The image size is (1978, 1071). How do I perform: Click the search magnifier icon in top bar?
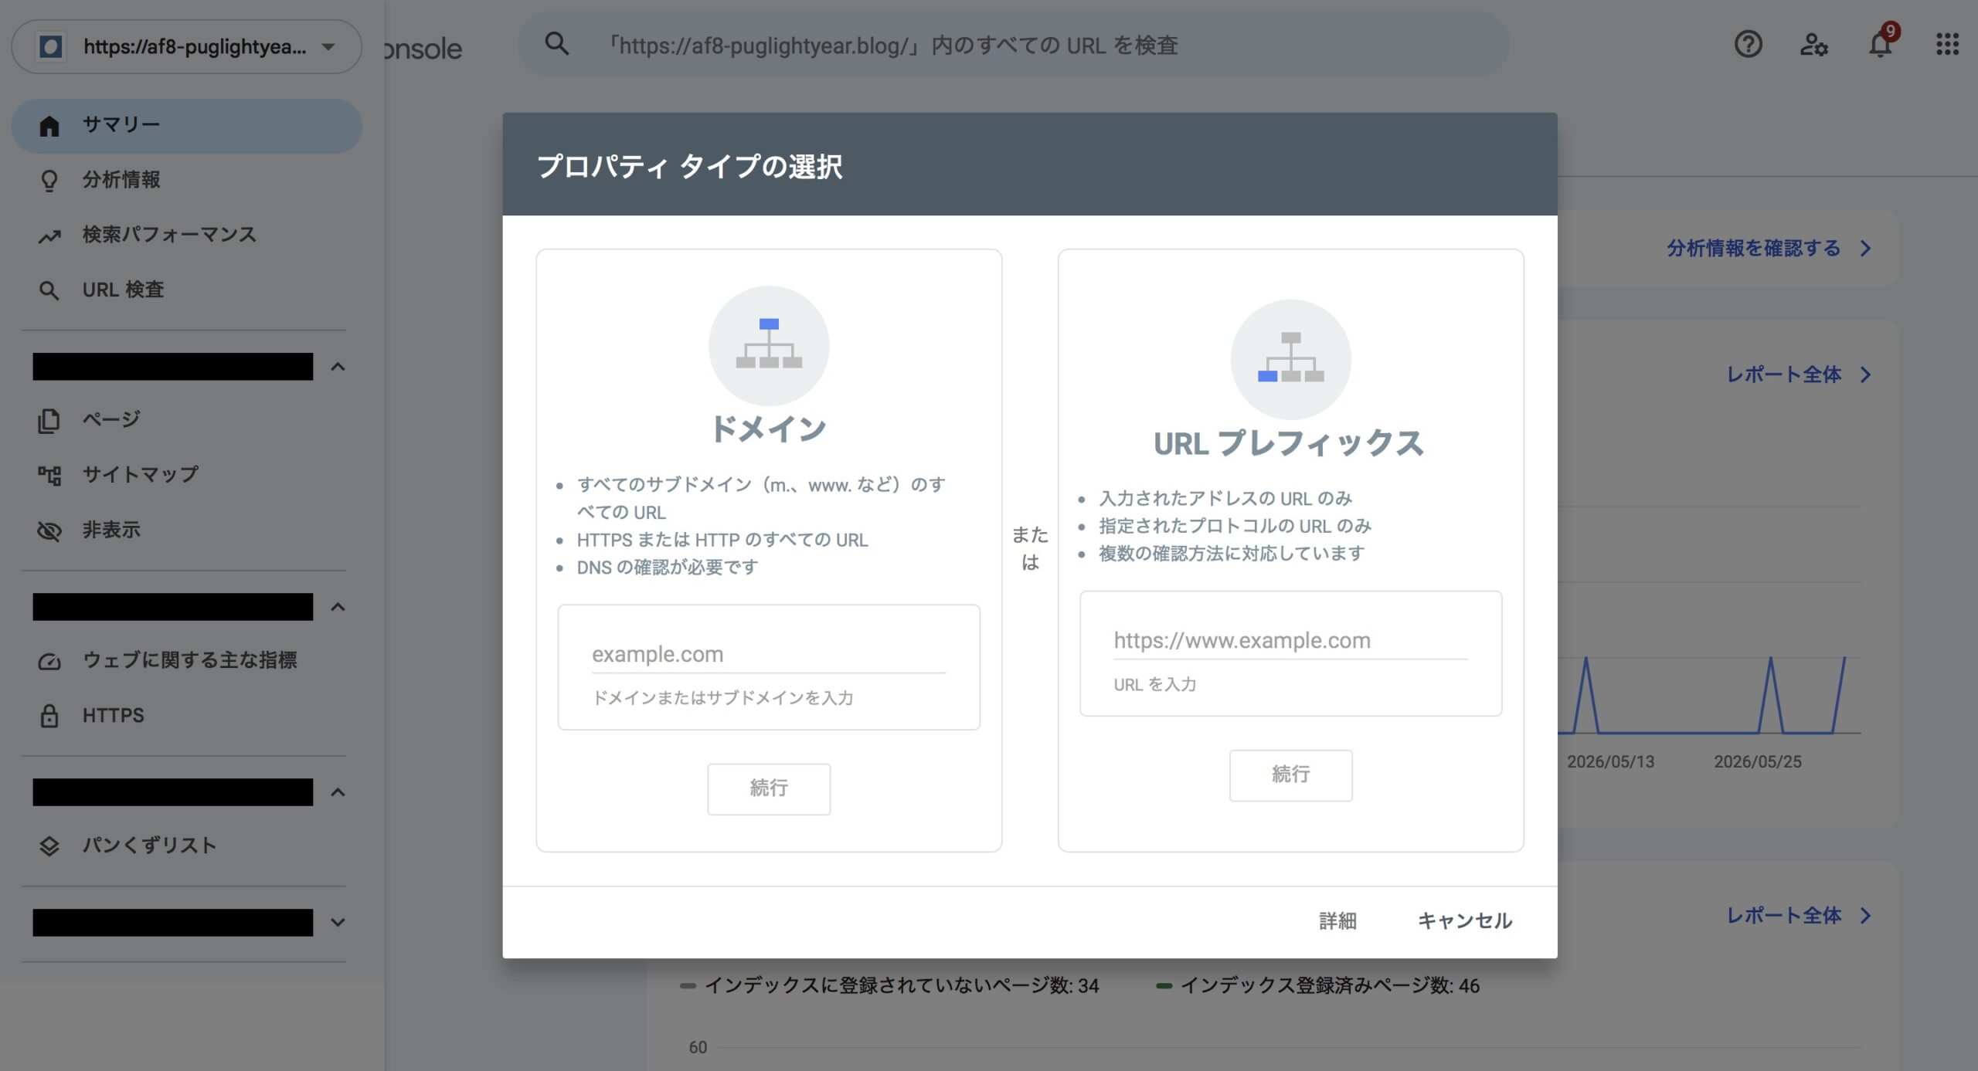pyautogui.click(x=556, y=45)
